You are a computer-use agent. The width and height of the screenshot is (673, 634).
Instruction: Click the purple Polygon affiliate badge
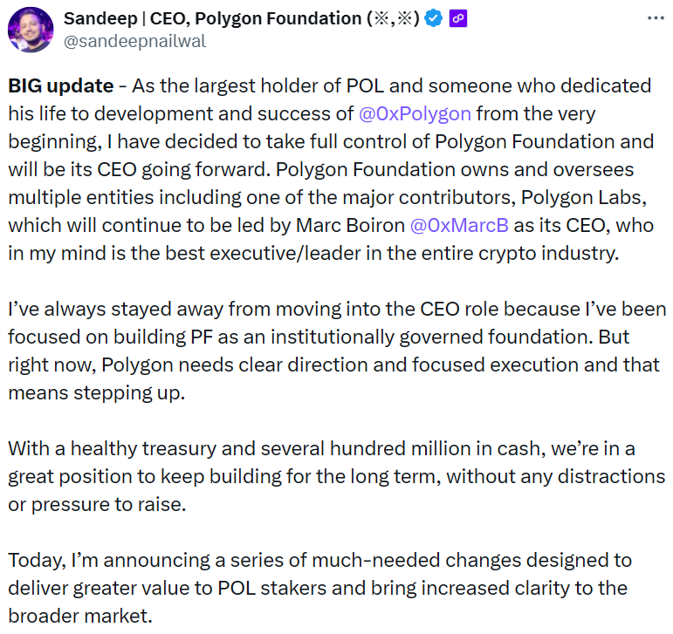457,18
